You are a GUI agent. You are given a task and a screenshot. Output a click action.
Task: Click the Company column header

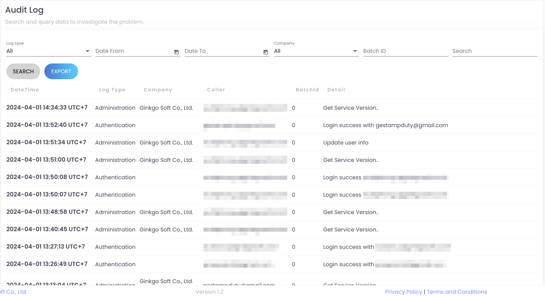point(158,90)
